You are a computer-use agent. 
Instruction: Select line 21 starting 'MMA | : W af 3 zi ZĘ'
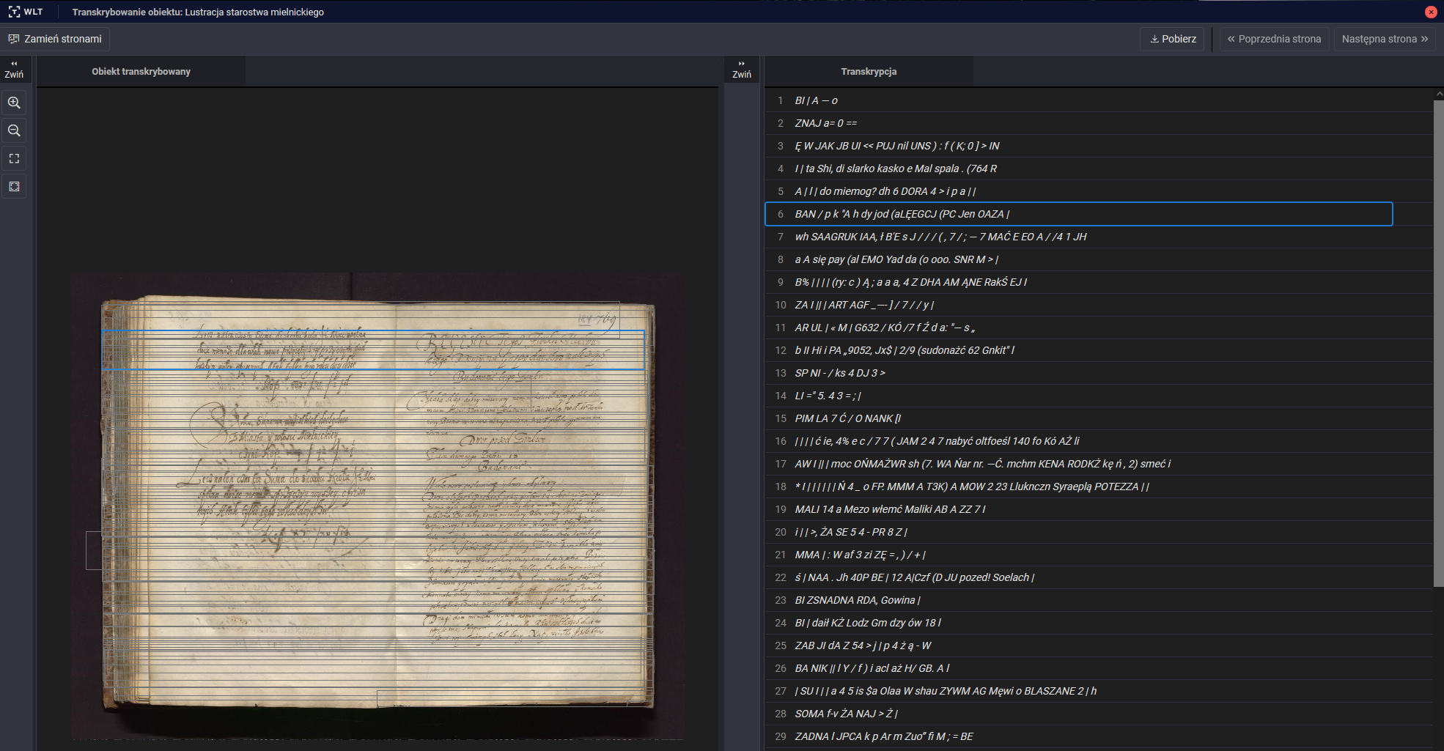pyautogui.click(x=1098, y=555)
